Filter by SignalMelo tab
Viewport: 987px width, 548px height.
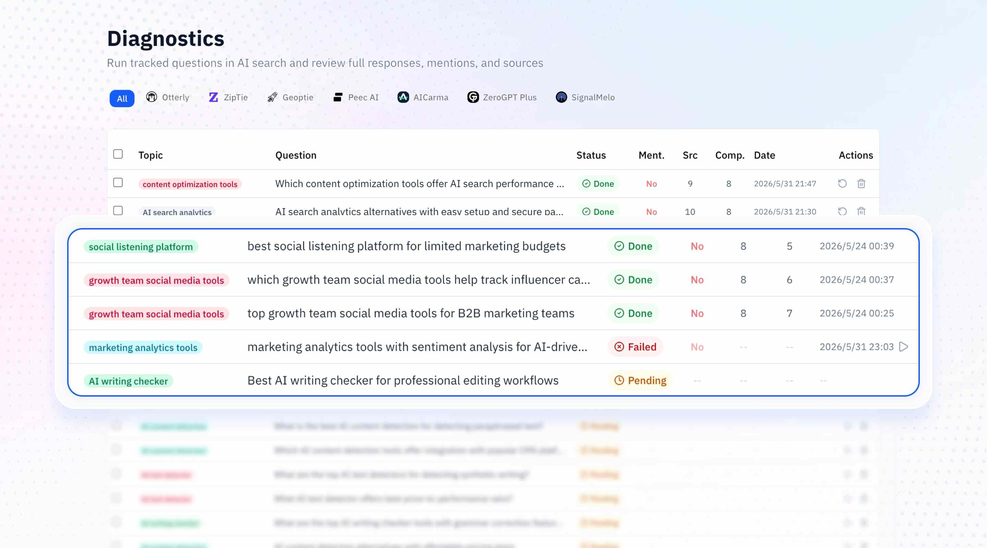585,97
